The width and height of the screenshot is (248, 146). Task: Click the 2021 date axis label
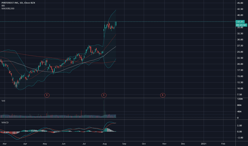[x=204, y=144]
